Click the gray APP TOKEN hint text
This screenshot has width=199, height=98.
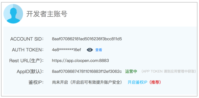pos(169,71)
